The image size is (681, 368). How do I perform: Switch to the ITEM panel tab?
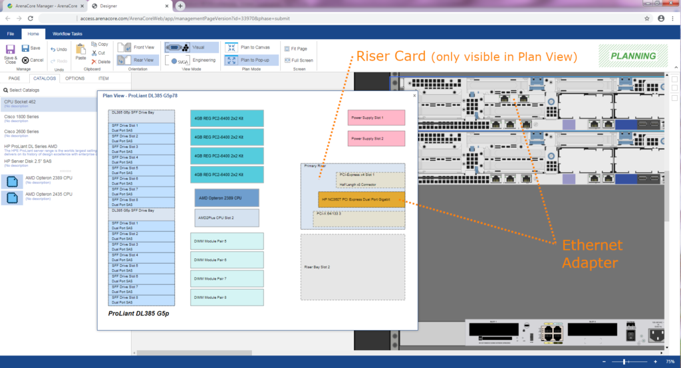(x=103, y=78)
